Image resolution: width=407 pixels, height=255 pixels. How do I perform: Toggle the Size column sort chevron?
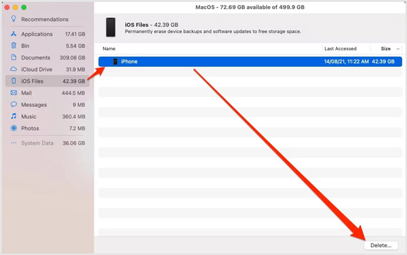tap(398, 49)
